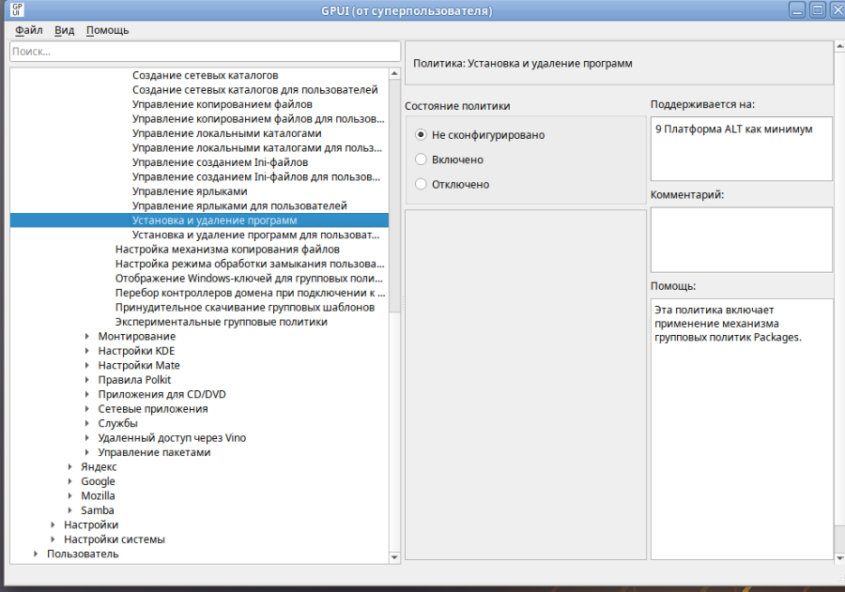Select Управление ярлыками для пользователей
845x592 pixels.
click(x=239, y=205)
